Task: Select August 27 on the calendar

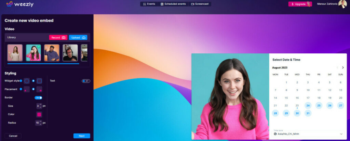Action: [341, 105]
